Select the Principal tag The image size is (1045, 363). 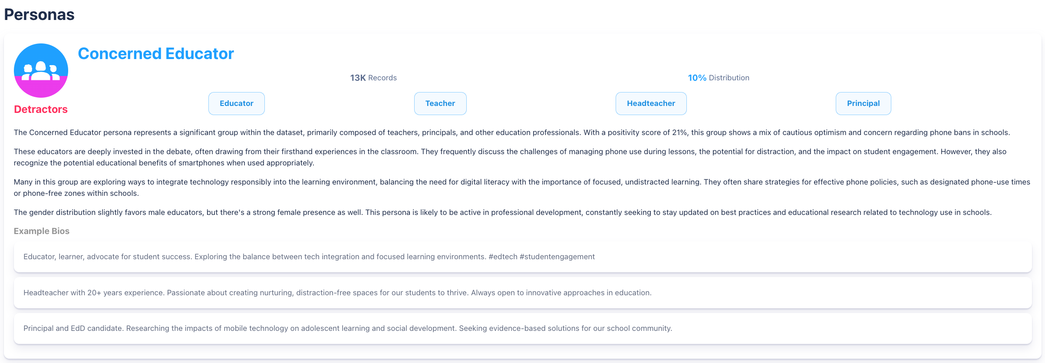[863, 103]
